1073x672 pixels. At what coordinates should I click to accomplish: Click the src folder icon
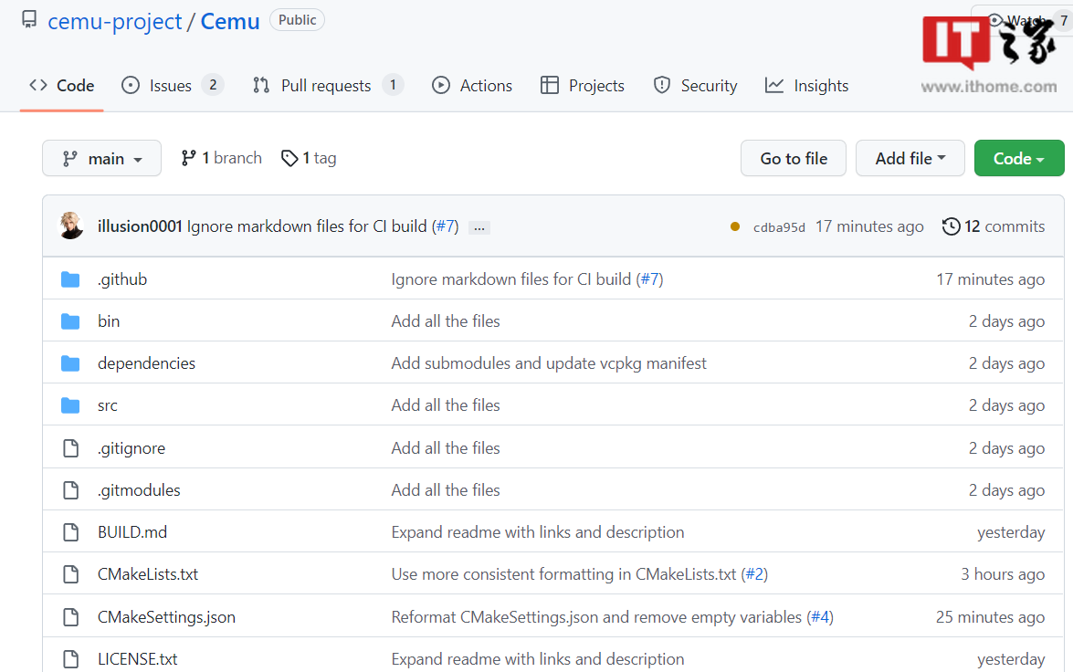[70, 405]
